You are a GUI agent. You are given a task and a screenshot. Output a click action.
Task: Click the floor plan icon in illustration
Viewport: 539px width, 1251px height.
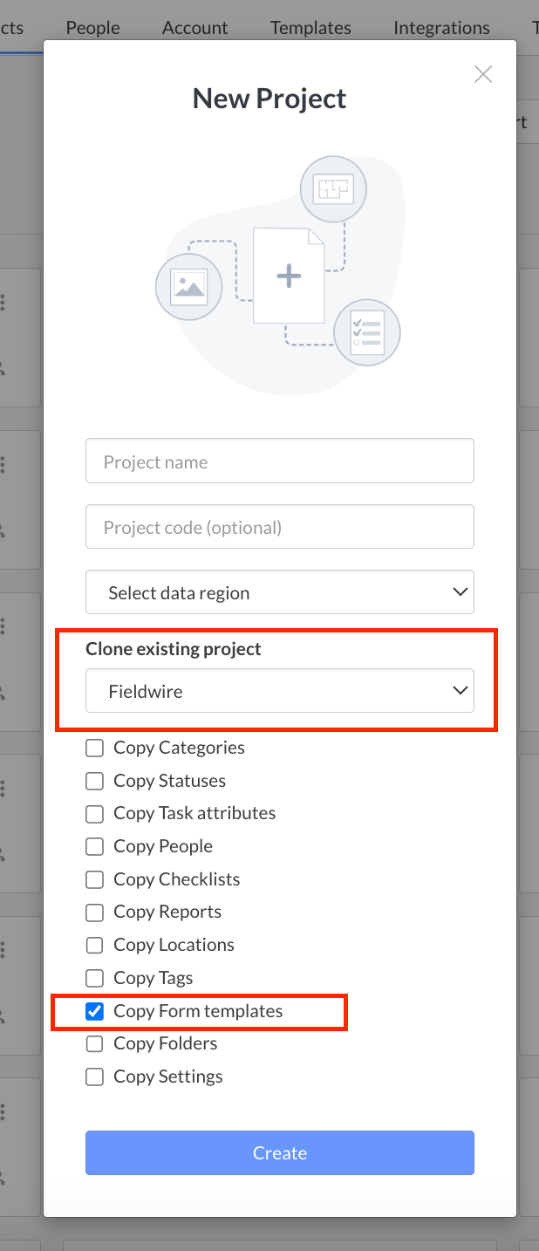pyautogui.click(x=333, y=188)
